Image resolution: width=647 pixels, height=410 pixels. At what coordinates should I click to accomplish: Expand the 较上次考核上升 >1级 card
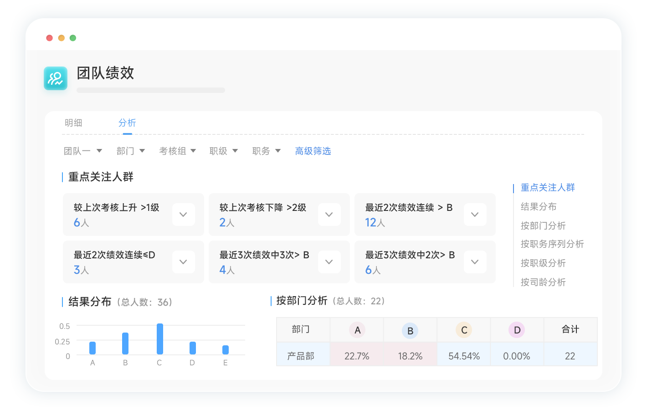(183, 215)
